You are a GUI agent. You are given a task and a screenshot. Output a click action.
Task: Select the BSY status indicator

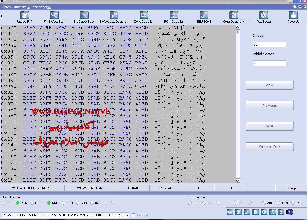(x=3, y=203)
